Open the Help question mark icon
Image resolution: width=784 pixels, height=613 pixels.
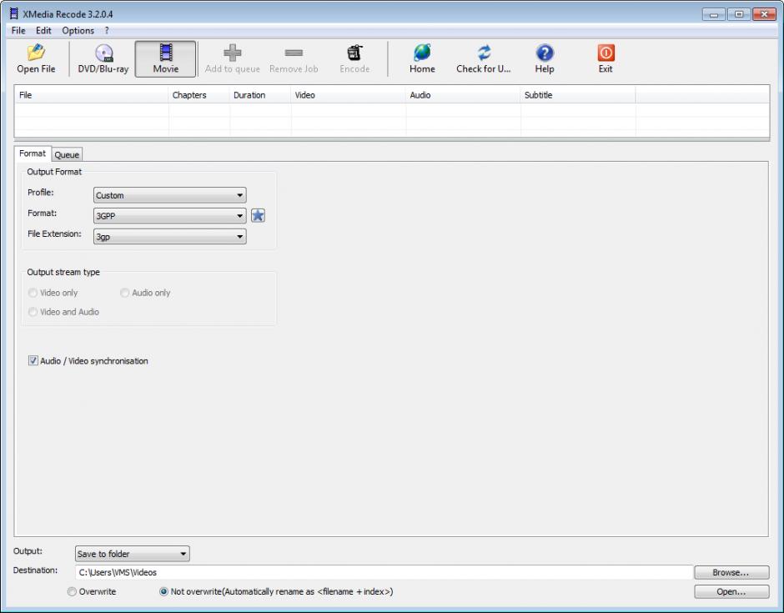[545, 53]
